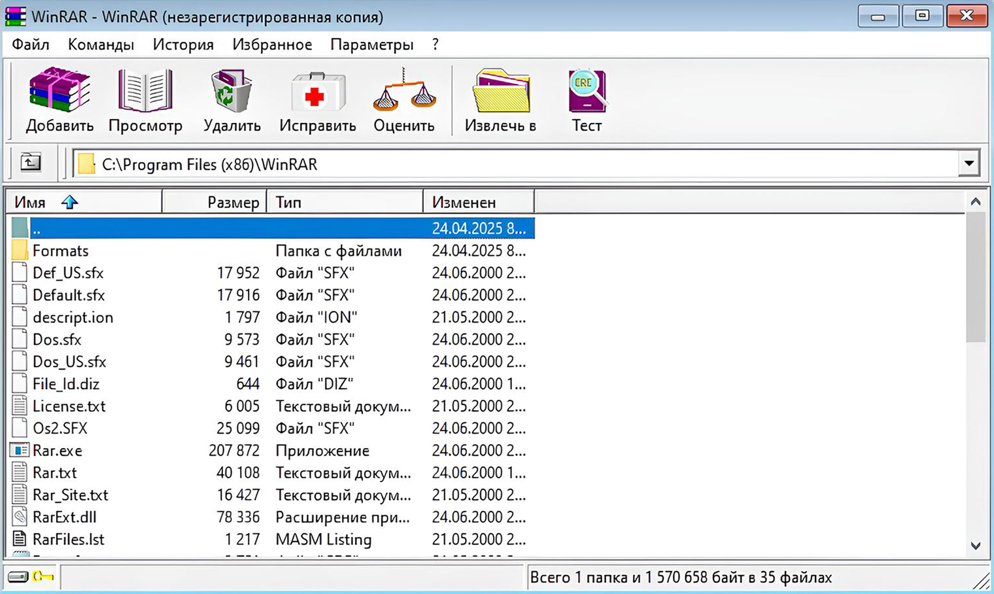Minimize the WinRAR window
Screen dimensions: 994x594
tap(878, 16)
